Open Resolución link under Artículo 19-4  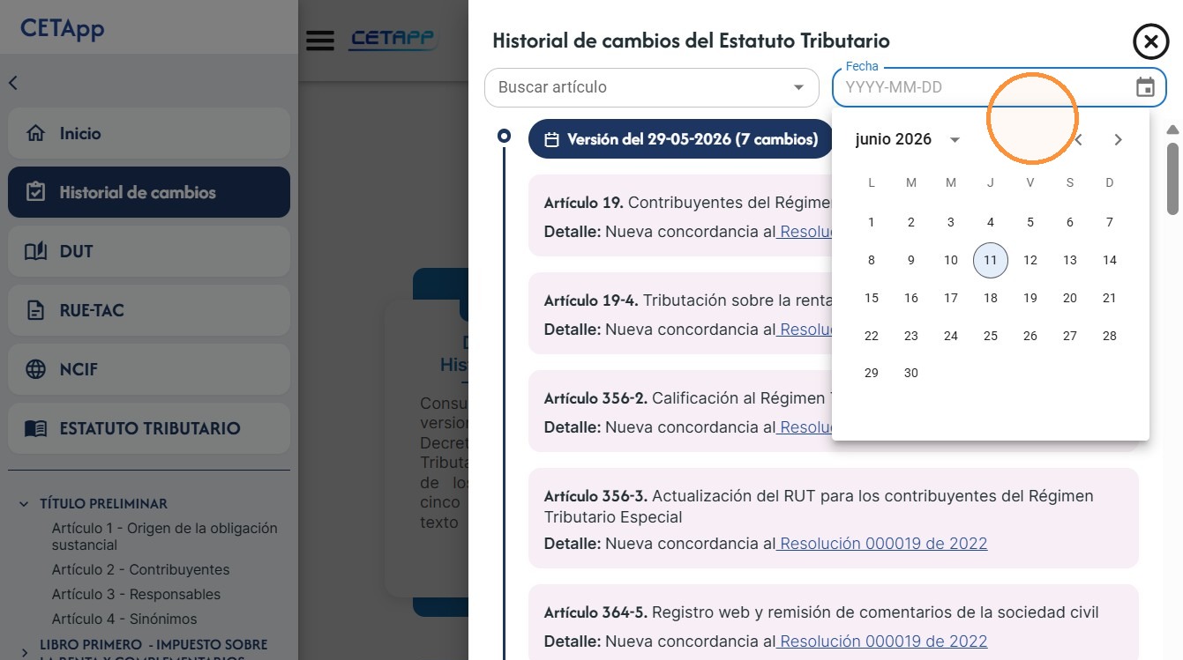pos(805,330)
